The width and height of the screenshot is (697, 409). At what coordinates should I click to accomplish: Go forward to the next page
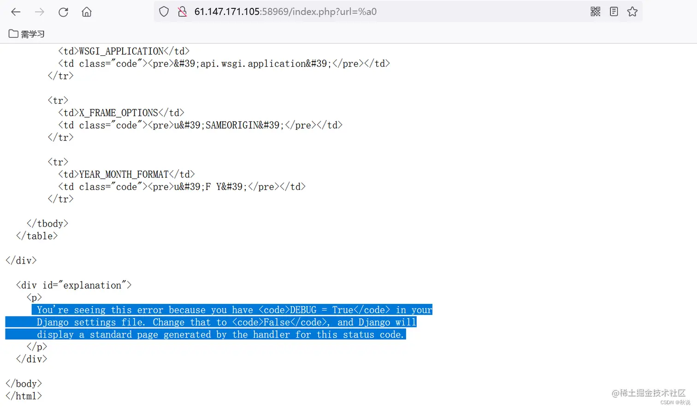(40, 12)
